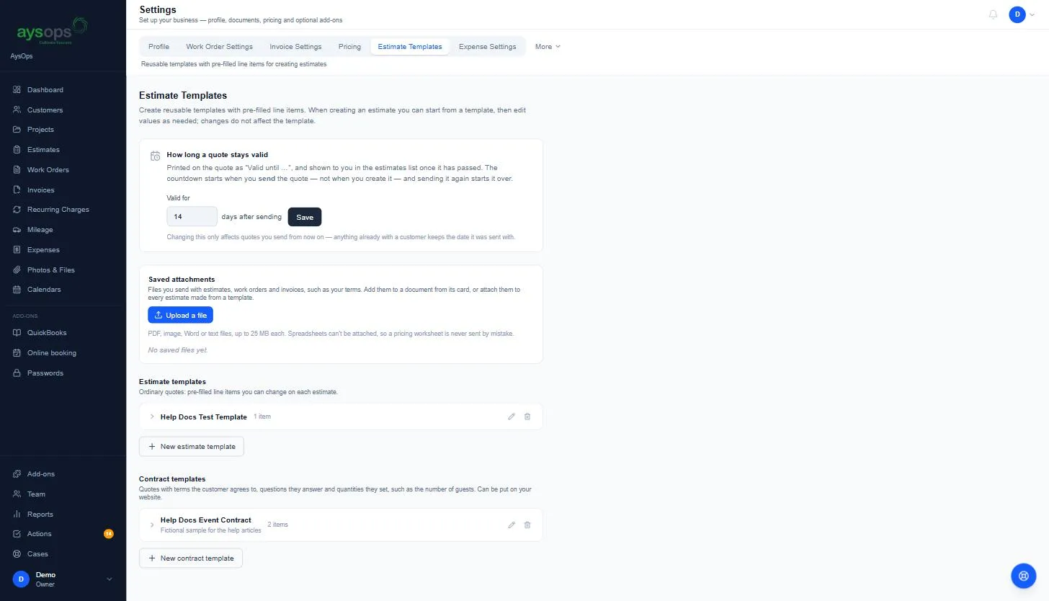Open the user avatar menu in header

pos(1022,14)
